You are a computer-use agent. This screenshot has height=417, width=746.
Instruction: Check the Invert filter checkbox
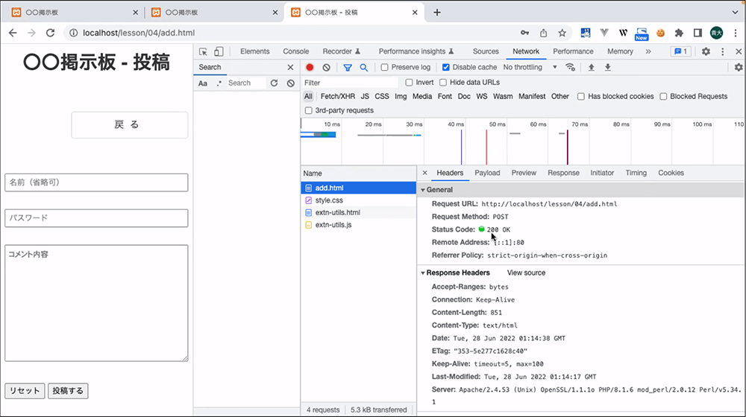409,82
